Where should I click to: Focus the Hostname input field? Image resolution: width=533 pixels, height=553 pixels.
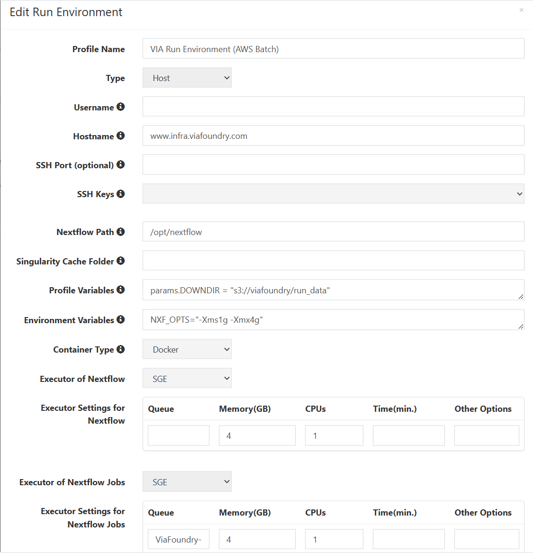333,136
